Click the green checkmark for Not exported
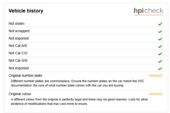170x113 pixels. pos(160,39)
